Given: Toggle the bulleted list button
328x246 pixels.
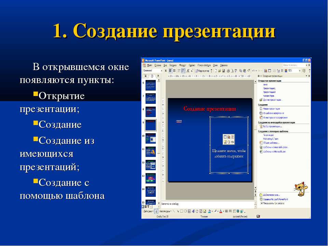Looking at the screenshot, I should tap(183, 71).
